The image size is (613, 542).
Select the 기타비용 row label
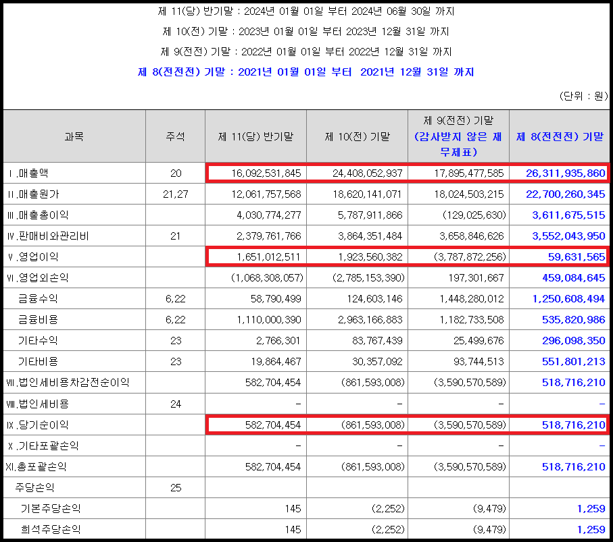click(x=38, y=362)
